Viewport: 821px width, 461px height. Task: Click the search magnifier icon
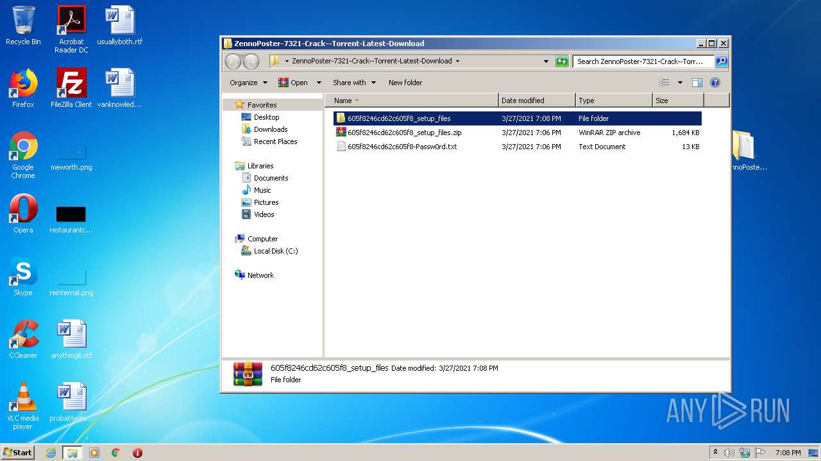click(x=722, y=61)
